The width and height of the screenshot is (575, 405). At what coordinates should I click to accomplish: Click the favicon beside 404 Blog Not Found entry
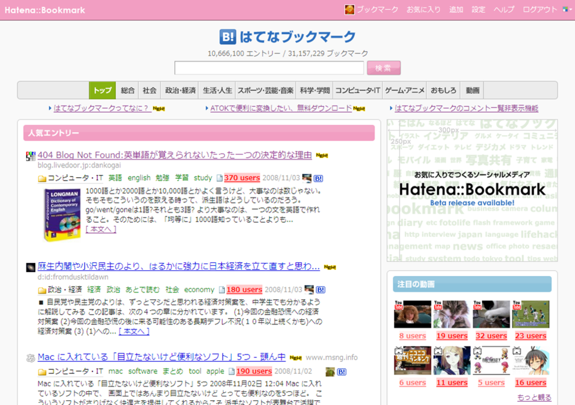30,156
